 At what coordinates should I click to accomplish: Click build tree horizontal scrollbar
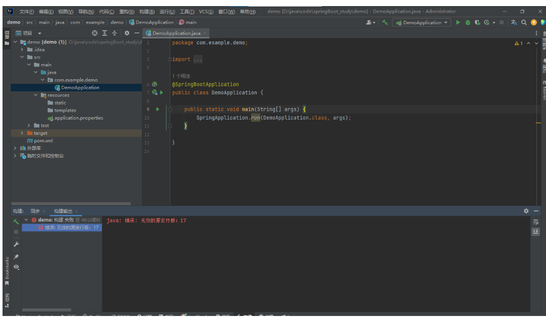coord(46,310)
